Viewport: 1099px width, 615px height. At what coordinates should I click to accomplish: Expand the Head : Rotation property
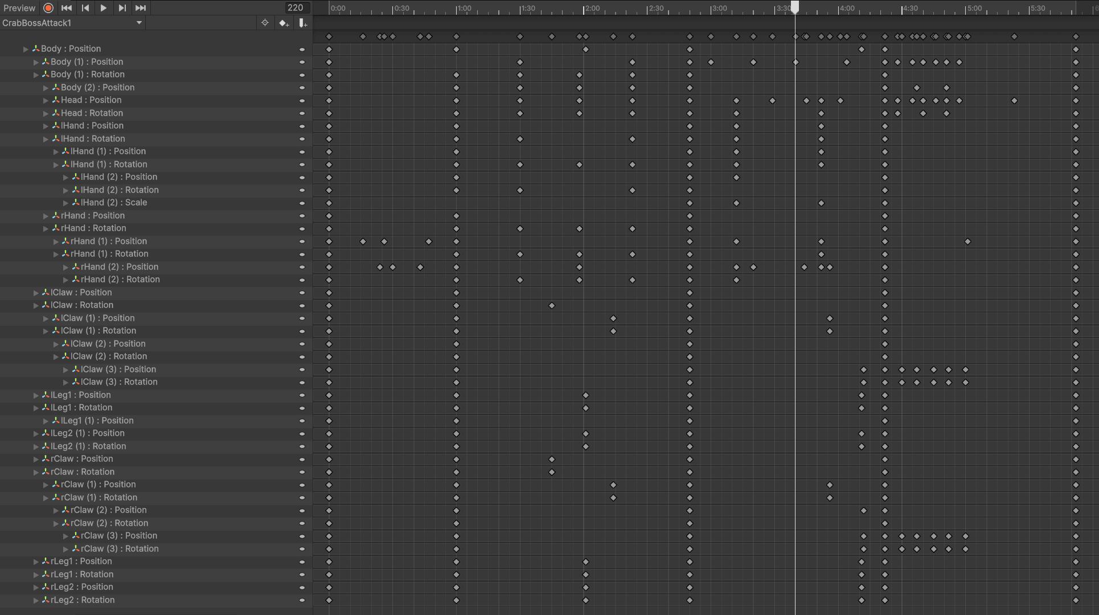point(46,113)
